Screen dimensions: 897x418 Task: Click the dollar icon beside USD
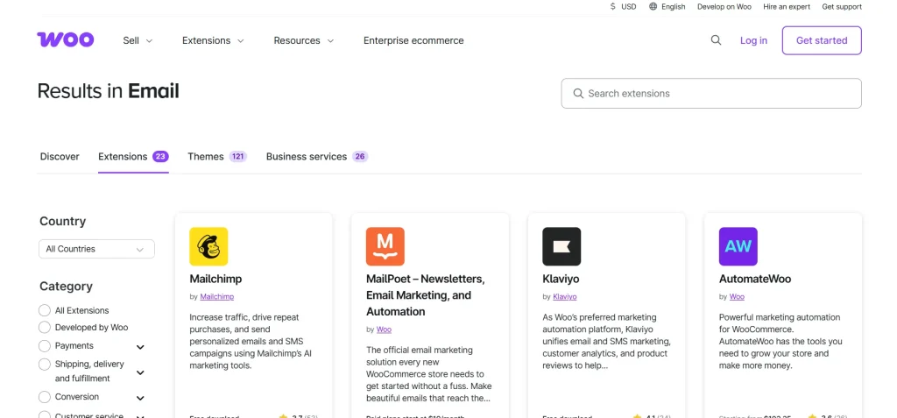613,7
